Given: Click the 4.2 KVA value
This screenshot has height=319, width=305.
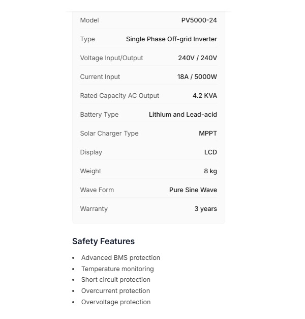Looking at the screenshot, I should pyautogui.click(x=204, y=96).
